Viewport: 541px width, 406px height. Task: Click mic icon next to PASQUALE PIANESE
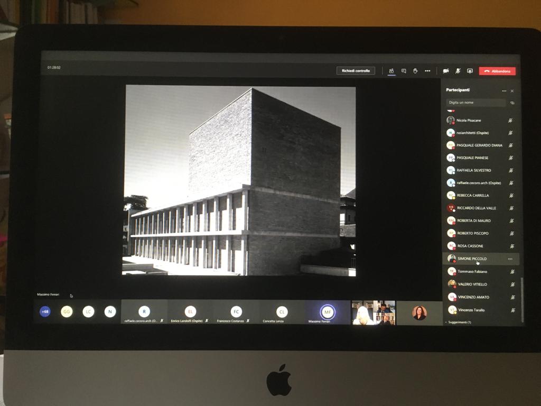511,158
